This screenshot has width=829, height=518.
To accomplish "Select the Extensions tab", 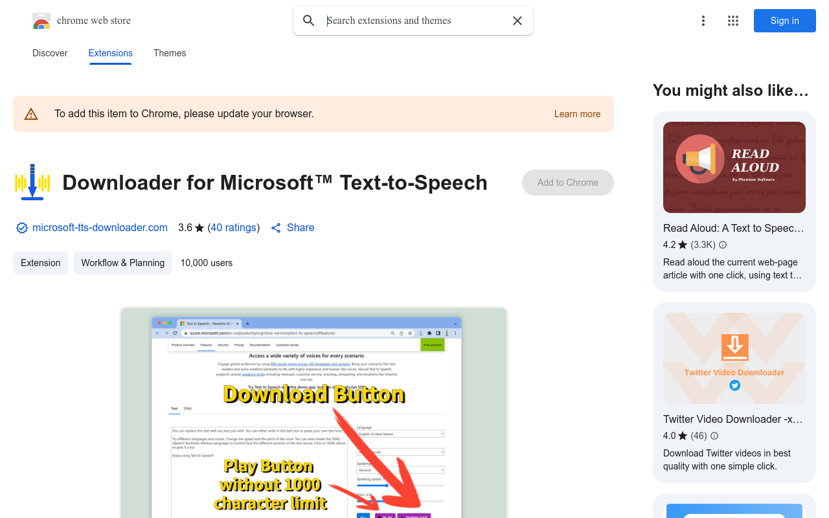I will point(111,53).
